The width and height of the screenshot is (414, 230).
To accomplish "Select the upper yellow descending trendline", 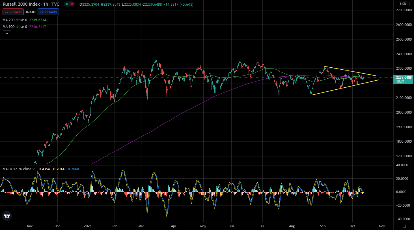I will (350, 71).
